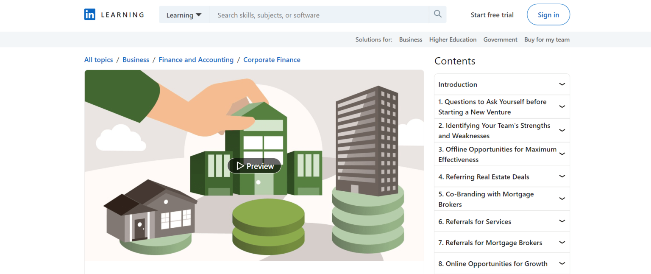Open the Corporate Finance breadcrumb link

point(272,59)
